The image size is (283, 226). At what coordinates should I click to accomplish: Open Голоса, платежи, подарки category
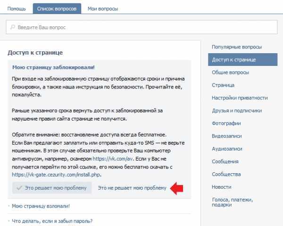(x=233, y=202)
